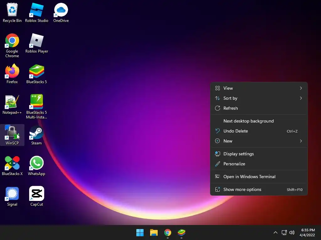Open the clock and date flyout
Image resolution: width=321 pixels, height=240 pixels.
(x=307, y=232)
